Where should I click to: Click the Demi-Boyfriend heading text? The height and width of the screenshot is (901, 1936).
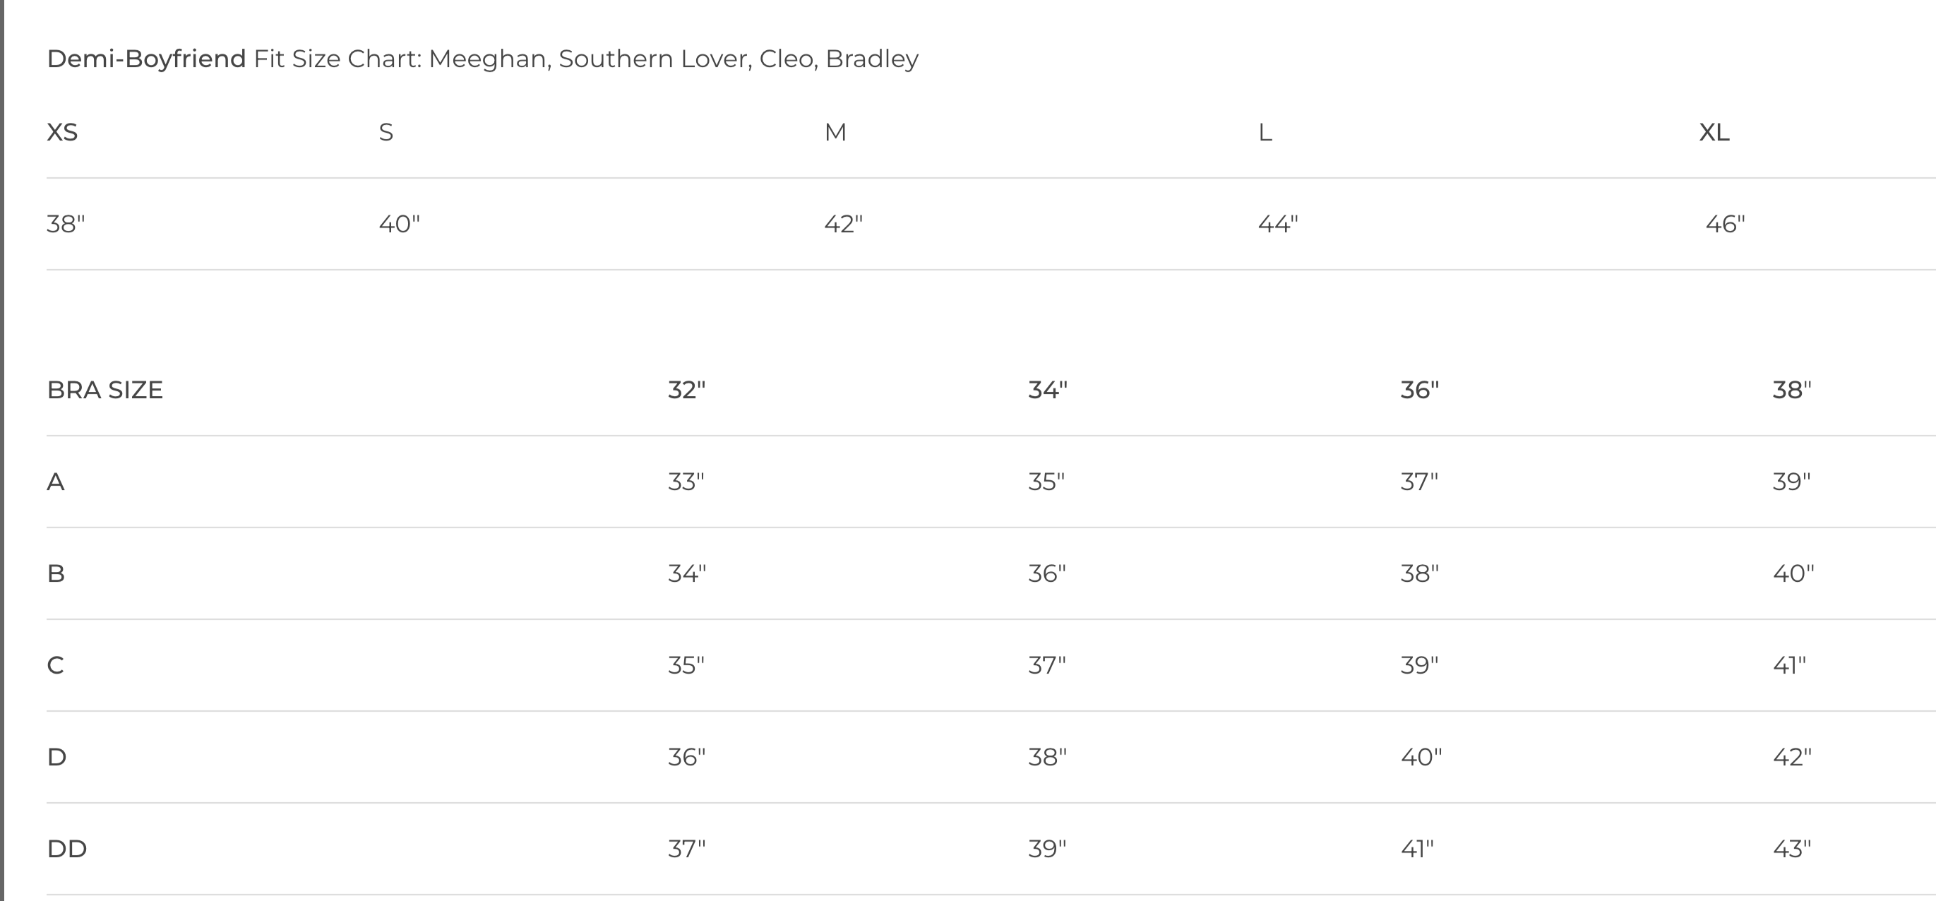click(x=147, y=59)
